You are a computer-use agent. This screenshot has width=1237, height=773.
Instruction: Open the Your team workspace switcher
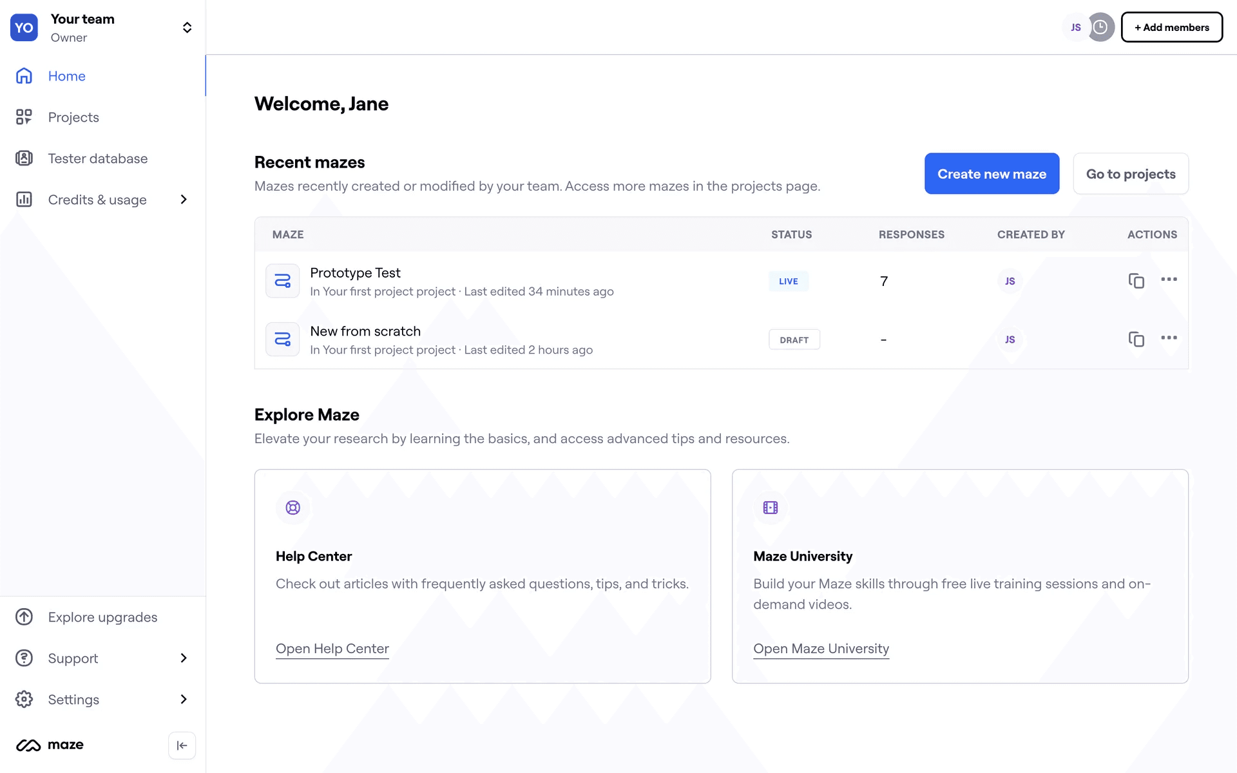(x=187, y=28)
